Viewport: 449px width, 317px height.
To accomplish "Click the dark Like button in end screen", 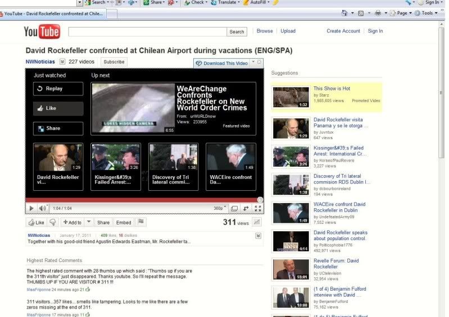I will click(x=58, y=108).
